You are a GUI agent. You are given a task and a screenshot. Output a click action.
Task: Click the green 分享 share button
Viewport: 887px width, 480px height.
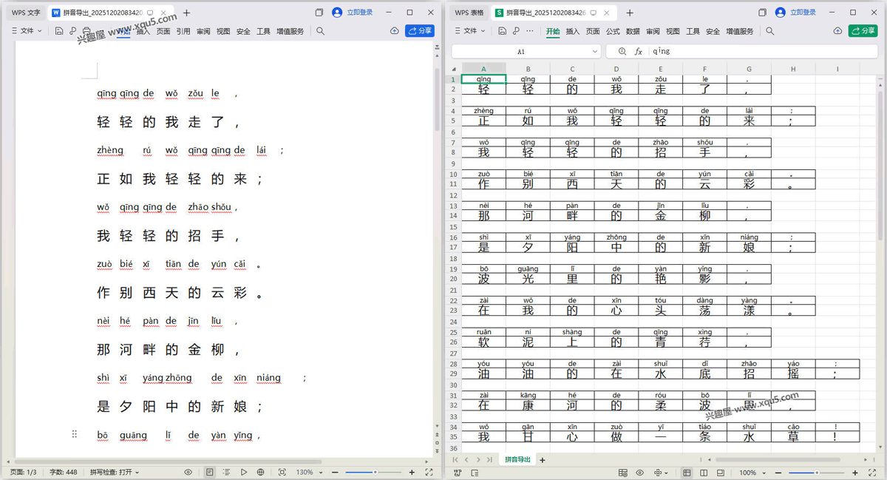click(x=862, y=31)
